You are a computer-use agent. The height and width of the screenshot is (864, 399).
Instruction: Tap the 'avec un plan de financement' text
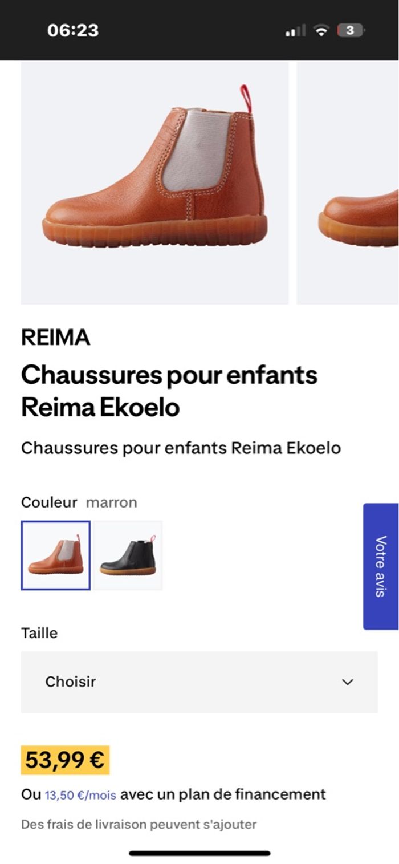click(x=223, y=794)
